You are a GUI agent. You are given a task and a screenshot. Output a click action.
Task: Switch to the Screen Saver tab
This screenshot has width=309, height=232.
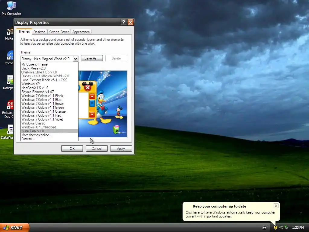click(59, 32)
